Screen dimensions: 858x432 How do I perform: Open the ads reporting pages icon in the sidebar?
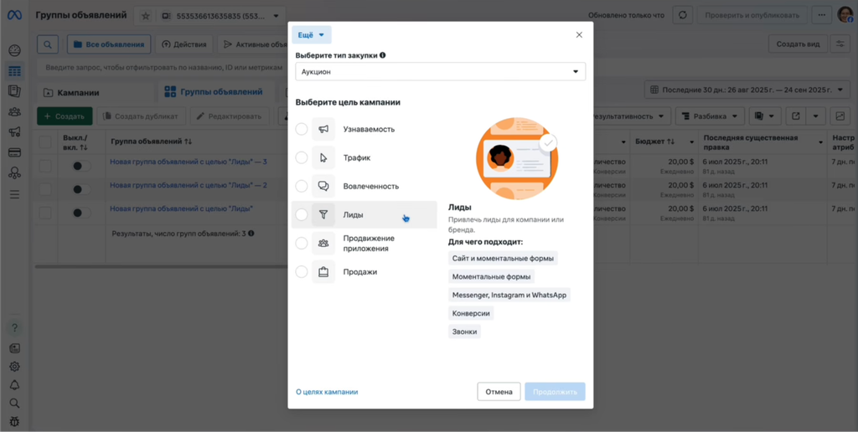click(15, 91)
